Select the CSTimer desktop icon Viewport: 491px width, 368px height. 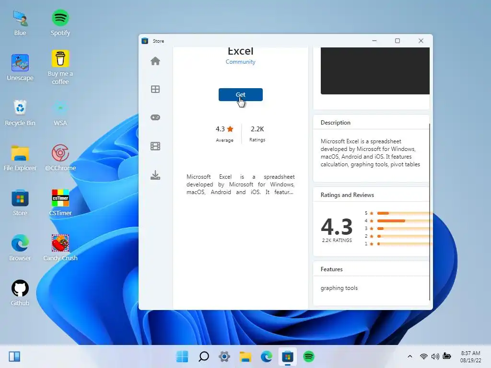point(60,203)
